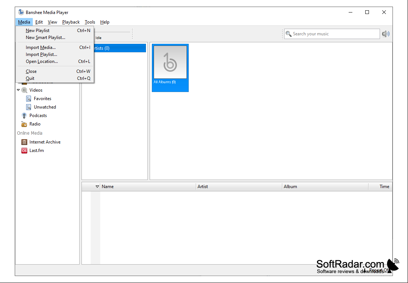Screen dimensions: 408x283
Task: Select Close in the Media menu
Action: 55,71
